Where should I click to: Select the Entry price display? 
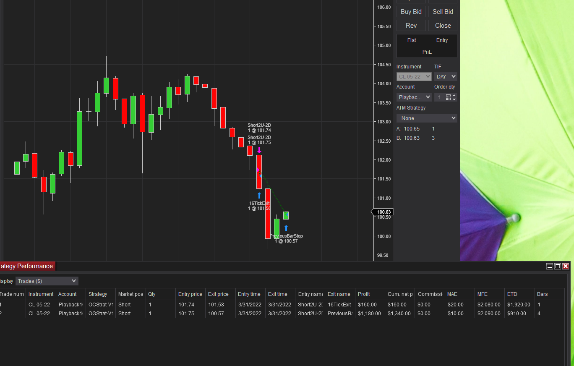(442, 40)
